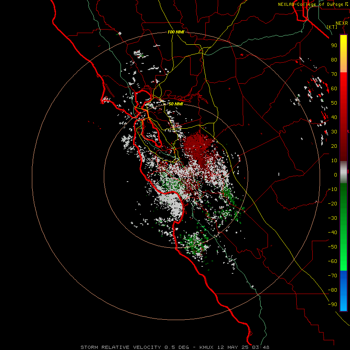The image size is (350, 350).
Task: Click the -90 value on the velocity scale
Action: (x=332, y=304)
